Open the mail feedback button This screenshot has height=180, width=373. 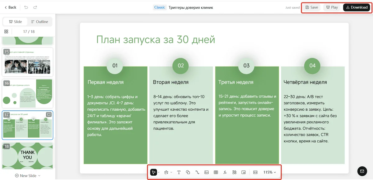[x=362, y=171]
